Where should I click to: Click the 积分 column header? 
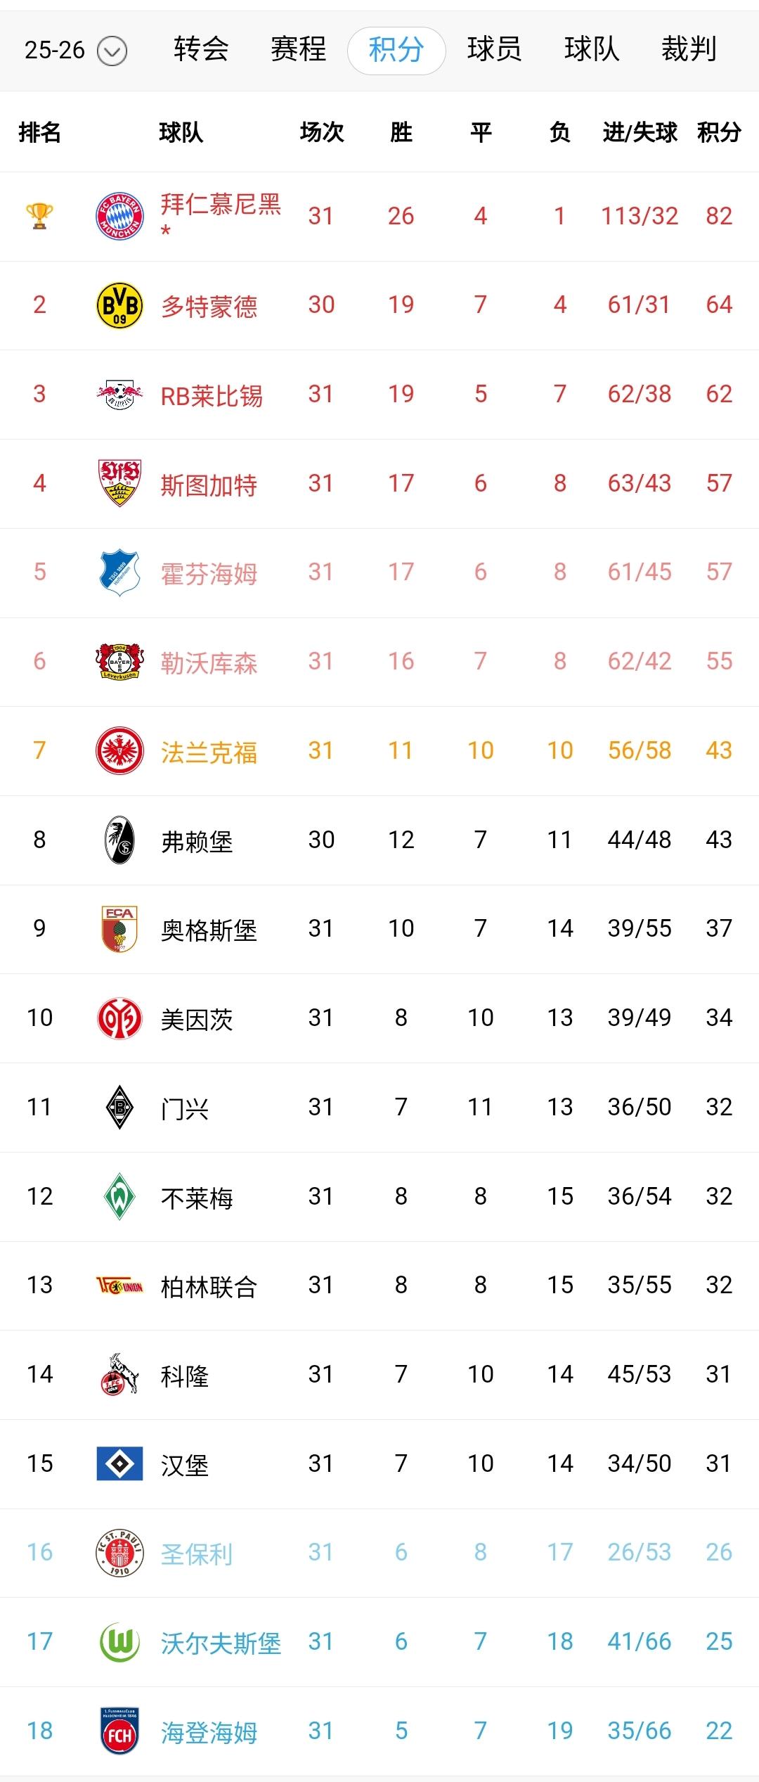[719, 132]
